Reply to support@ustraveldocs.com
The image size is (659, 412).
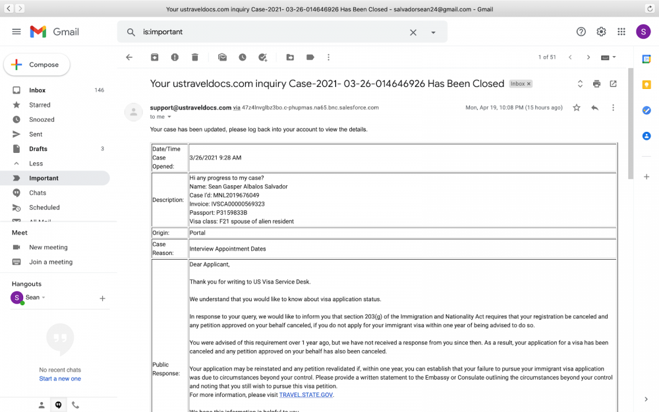pyautogui.click(x=594, y=107)
